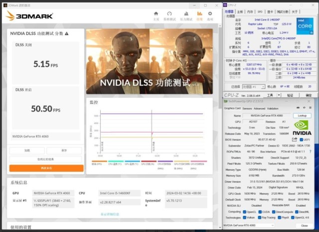Click the 50.50 FPS DLSS on score
The width and height of the screenshot is (319, 232).
point(45,109)
